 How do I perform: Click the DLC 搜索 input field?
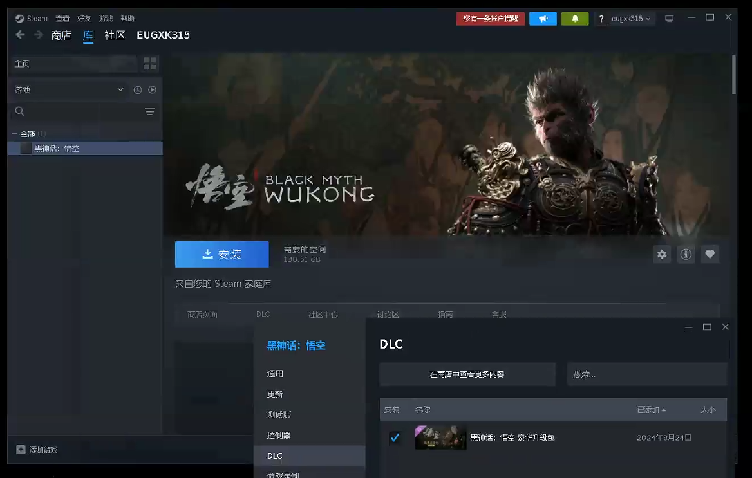646,374
